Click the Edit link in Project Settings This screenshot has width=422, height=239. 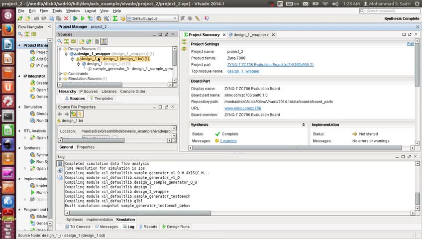point(410,44)
